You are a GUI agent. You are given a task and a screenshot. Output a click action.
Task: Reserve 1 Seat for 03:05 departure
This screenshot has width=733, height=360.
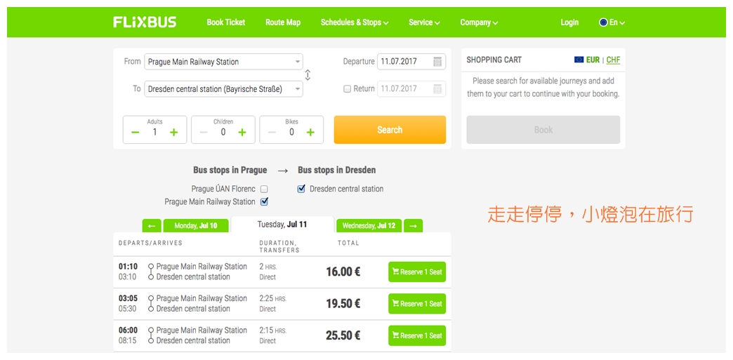click(x=417, y=304)
